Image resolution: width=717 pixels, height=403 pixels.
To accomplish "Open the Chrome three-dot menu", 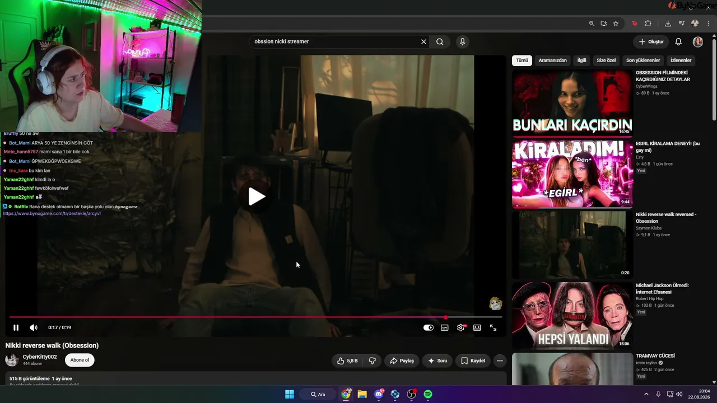I will click(x=709, y=24).
